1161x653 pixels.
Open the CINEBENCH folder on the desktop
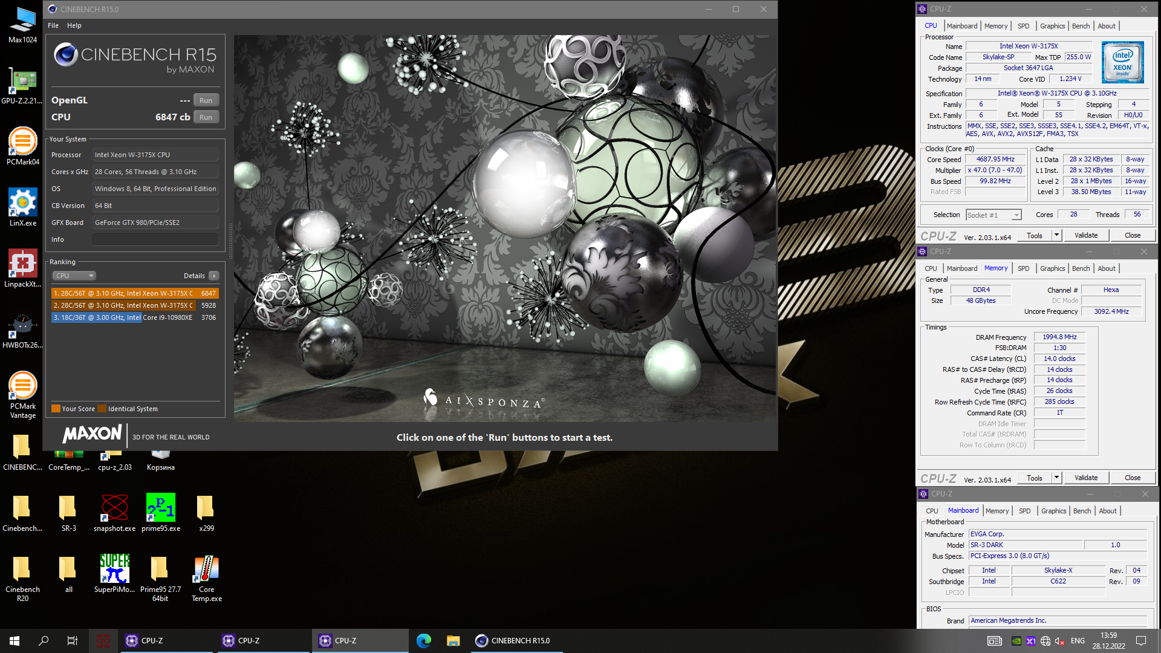[x=22, y=452]
